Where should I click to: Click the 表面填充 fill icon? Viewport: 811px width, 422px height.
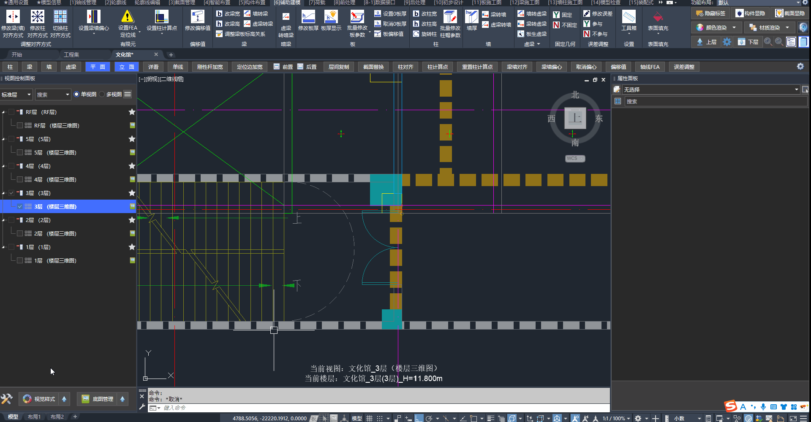658,17
